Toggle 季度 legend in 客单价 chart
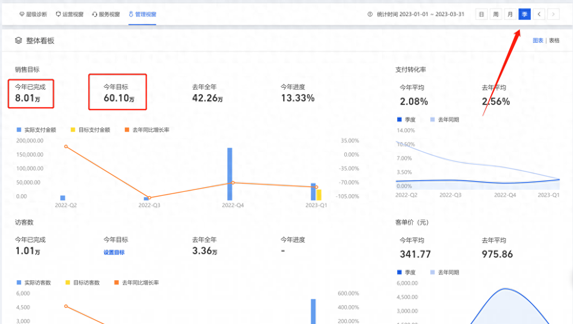Screen dimensions: 573x324 (x=406, y=272)
